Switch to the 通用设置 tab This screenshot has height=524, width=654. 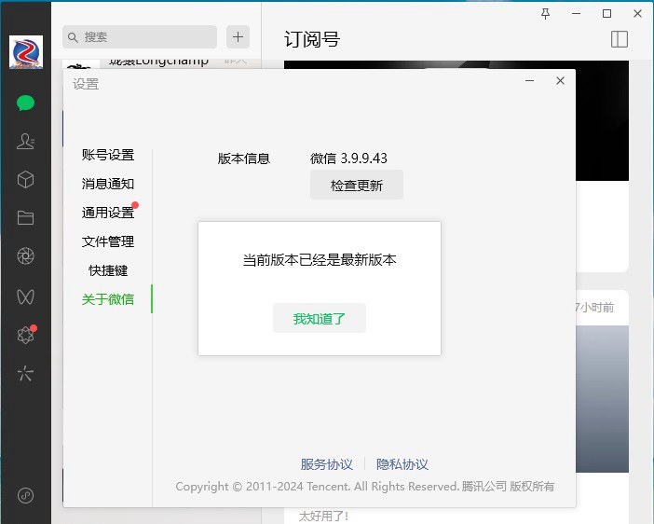pyautogui.click(x=108, y=213)
